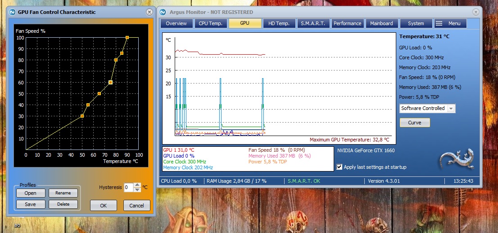Click hamburger icon on Menu button

(x=439, y=23)
